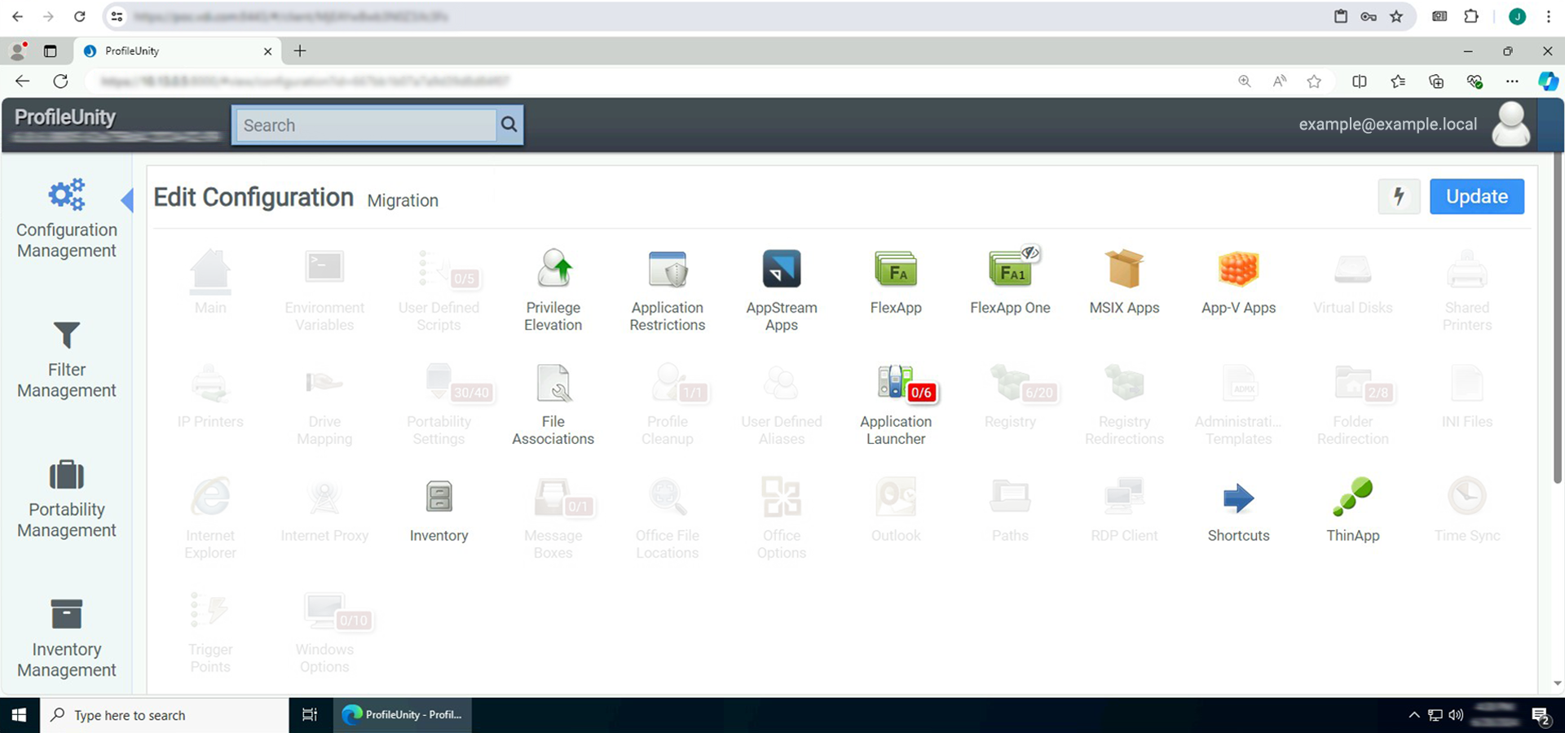
Task: Open Application Restrictions module
Action: [x=668, y=291]
